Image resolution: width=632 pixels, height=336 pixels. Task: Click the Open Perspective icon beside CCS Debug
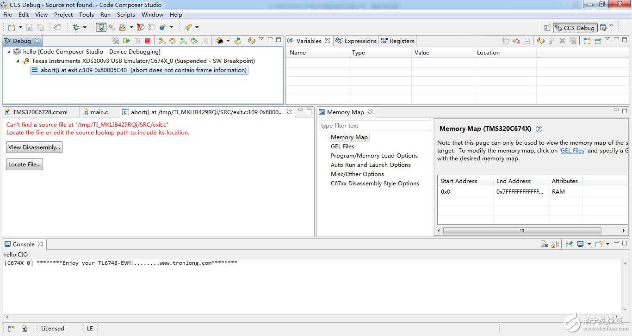(547, 28)
